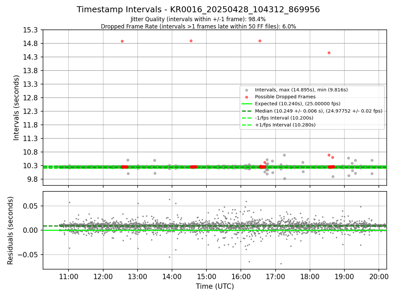Click legend entry 'Expected (10.240s), (25.00000 fps)'

pyautogui.click(x=298, y=104)
